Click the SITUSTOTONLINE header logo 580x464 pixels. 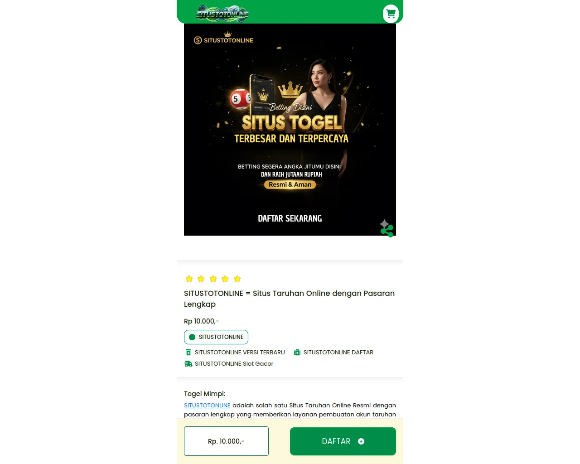pos(222,14)
